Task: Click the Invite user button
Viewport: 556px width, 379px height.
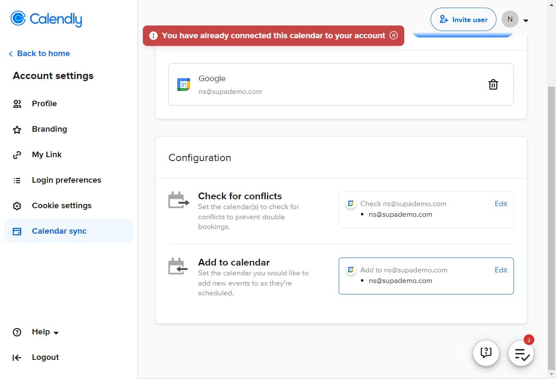Action: [x=463, y=20]
